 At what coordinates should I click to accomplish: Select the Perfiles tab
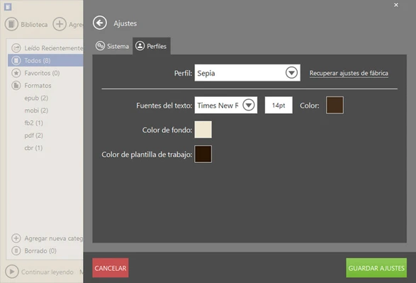[151, 46]
